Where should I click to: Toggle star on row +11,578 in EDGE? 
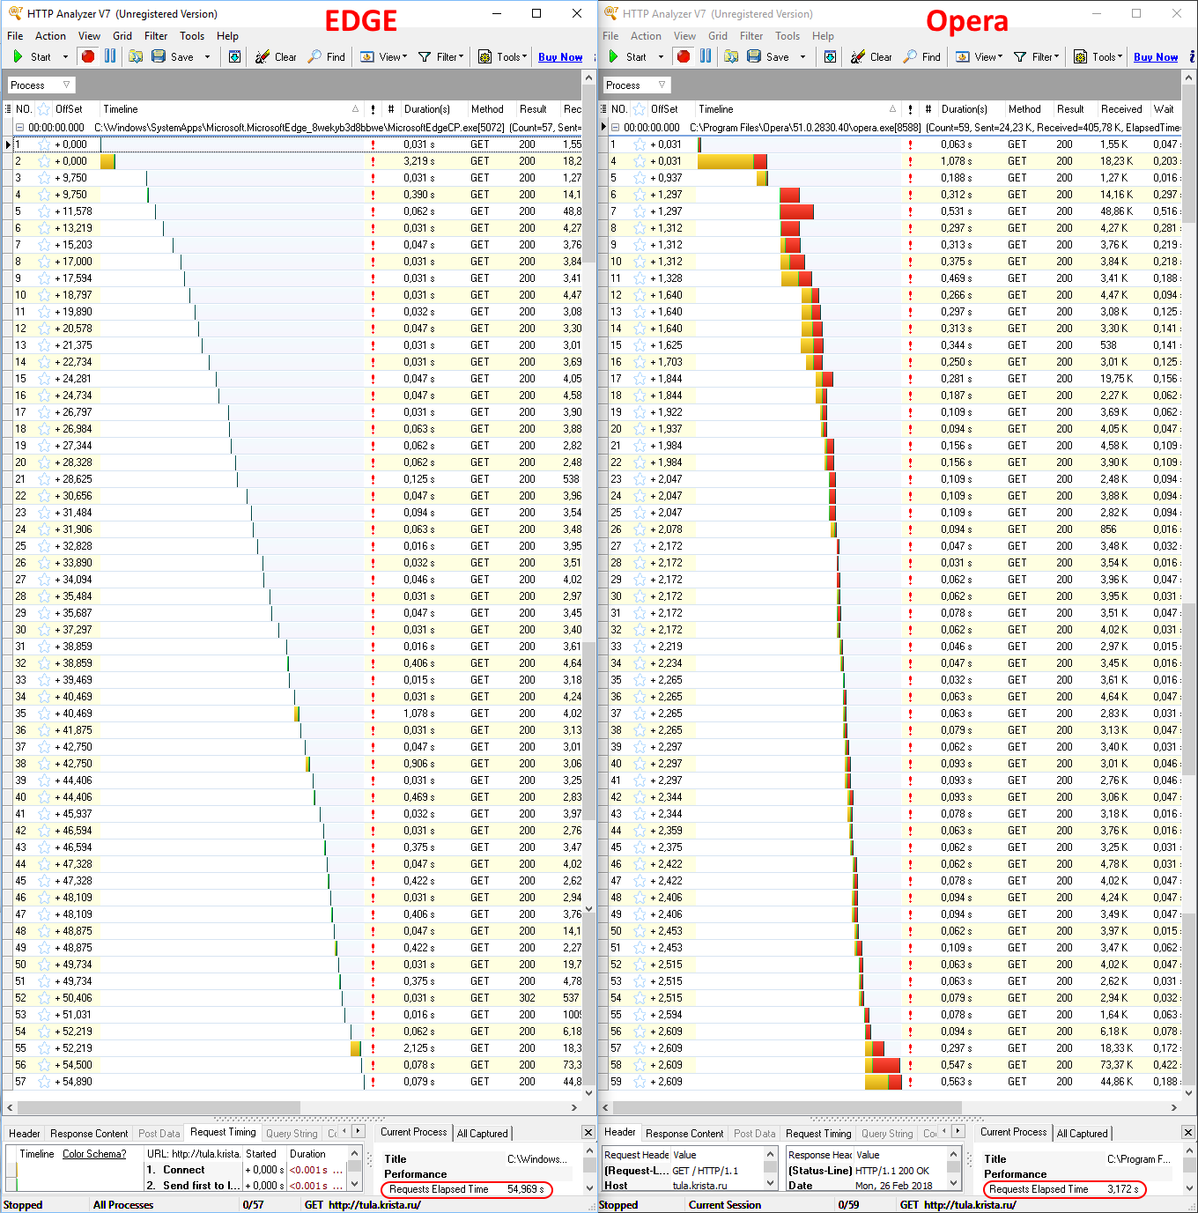click(44, 211)
